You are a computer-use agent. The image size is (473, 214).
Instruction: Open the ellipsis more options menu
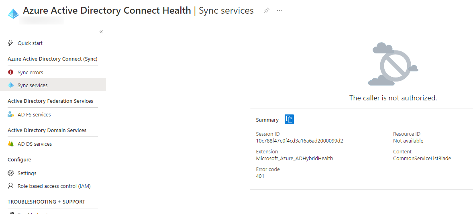click(x=279, y=10)
